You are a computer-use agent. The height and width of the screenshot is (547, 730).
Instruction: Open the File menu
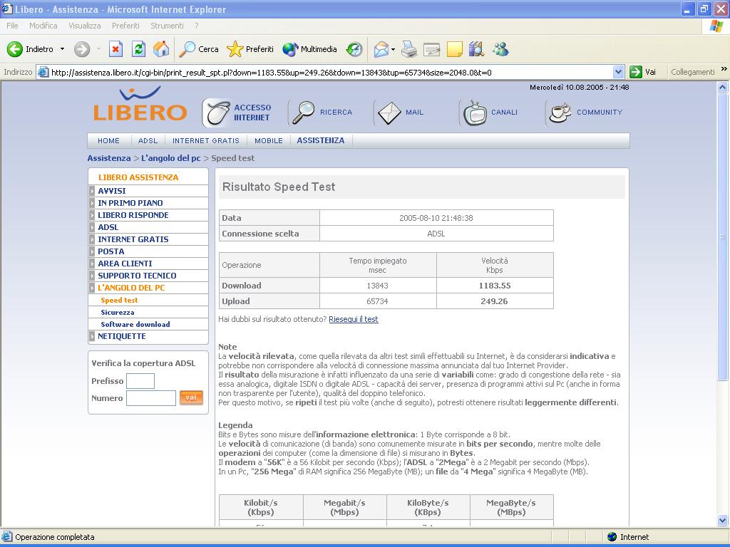click(12, 26)
